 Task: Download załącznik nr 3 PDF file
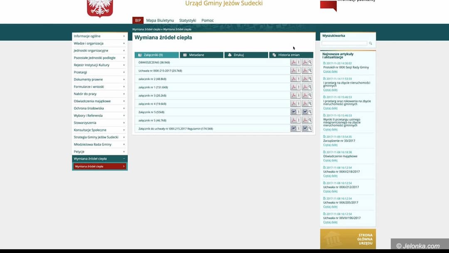(x=296, y=95)
